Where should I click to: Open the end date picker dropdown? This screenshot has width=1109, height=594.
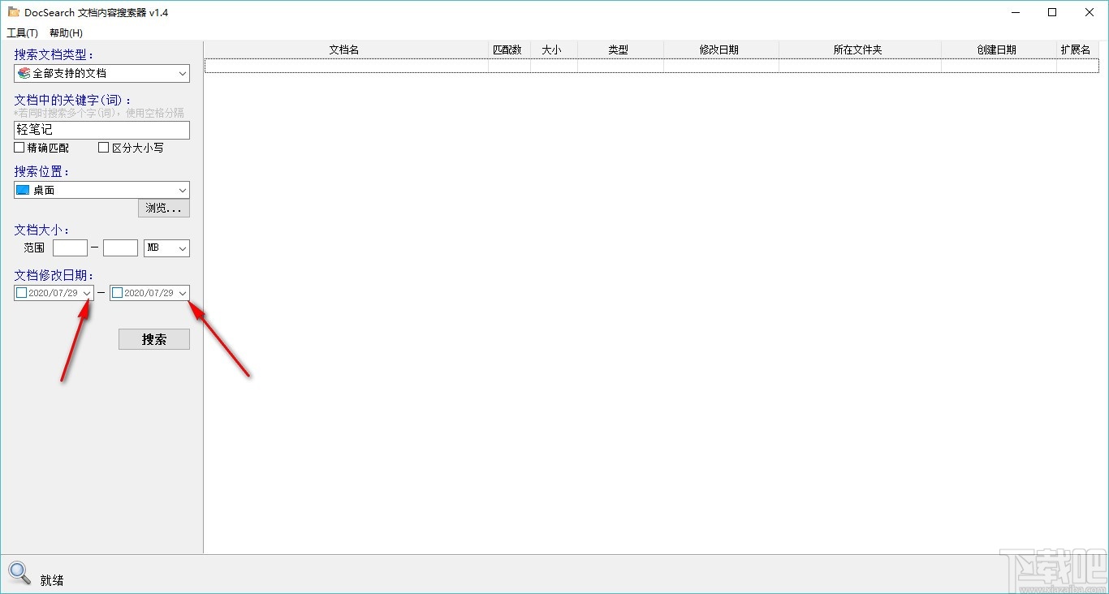(183, 292)
